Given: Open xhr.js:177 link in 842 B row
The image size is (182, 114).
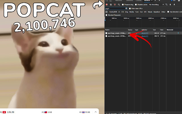Looking at the screenshot, I should click(145, 36).
